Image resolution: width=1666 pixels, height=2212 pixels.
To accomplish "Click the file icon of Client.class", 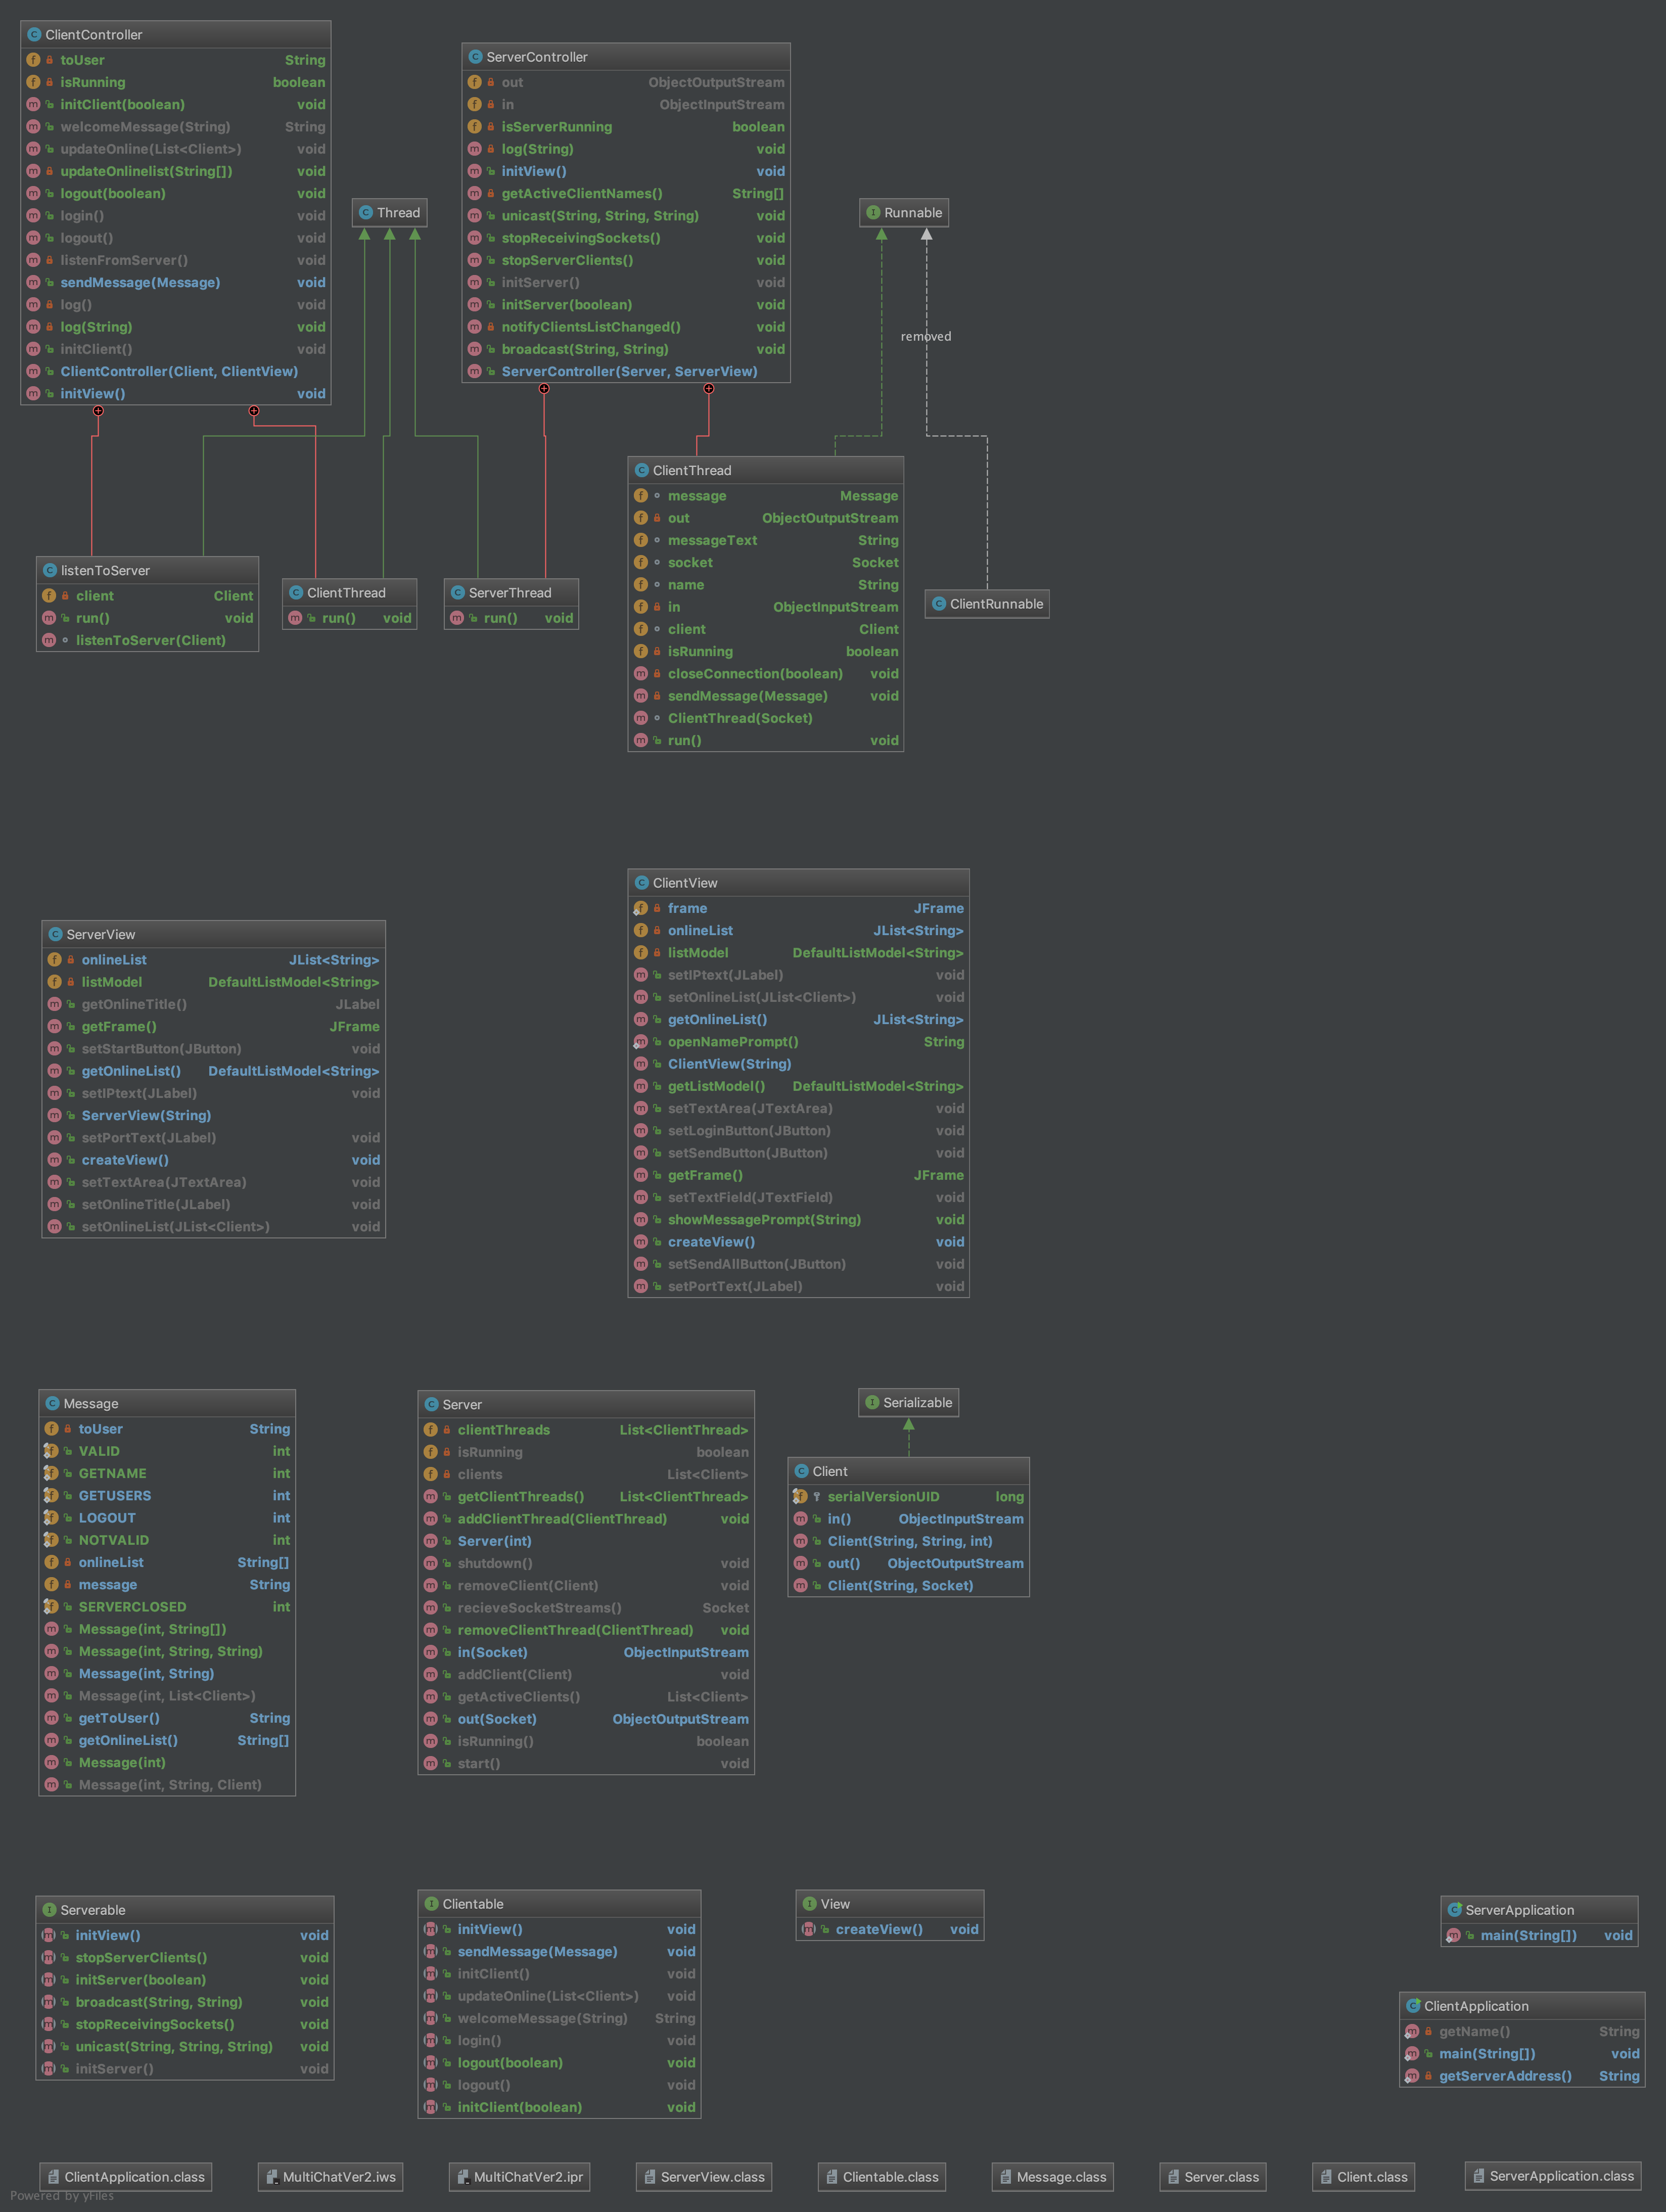I will coord(1327,2177).
